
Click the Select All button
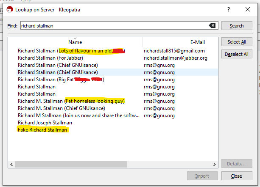pyautogui.click(x=237, y=42)
